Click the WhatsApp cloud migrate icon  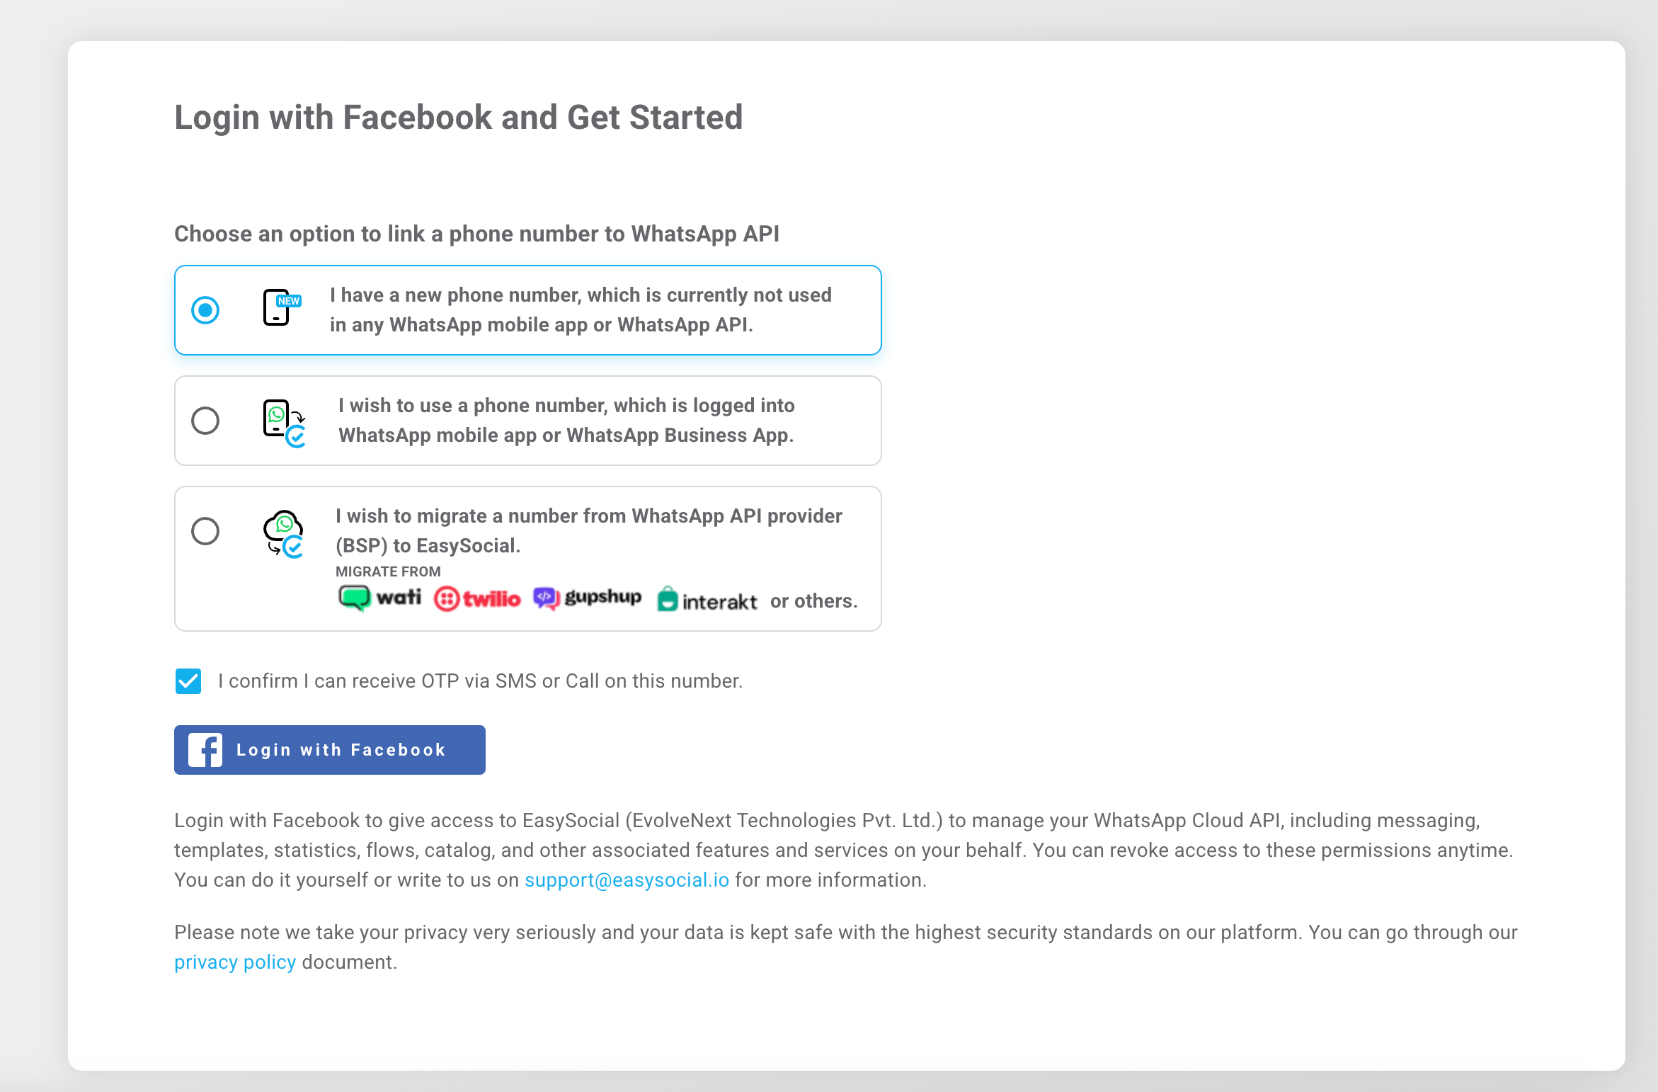(283, 533)
